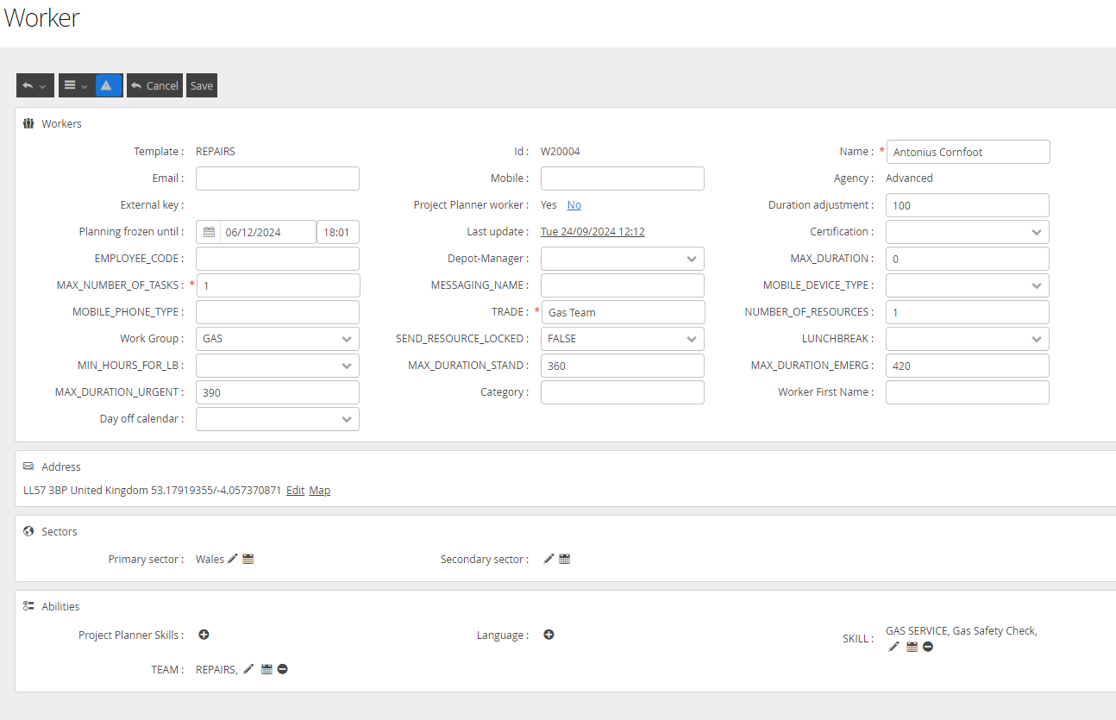This screenshot has width=1116, height=720.
Task: Click the Secondary sector pencil icon
Action: coord(549,559)
